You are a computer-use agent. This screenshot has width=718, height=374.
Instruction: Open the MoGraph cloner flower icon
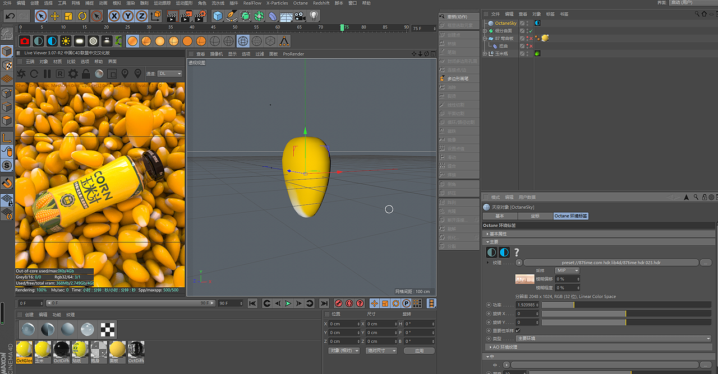tap(259, 16)
